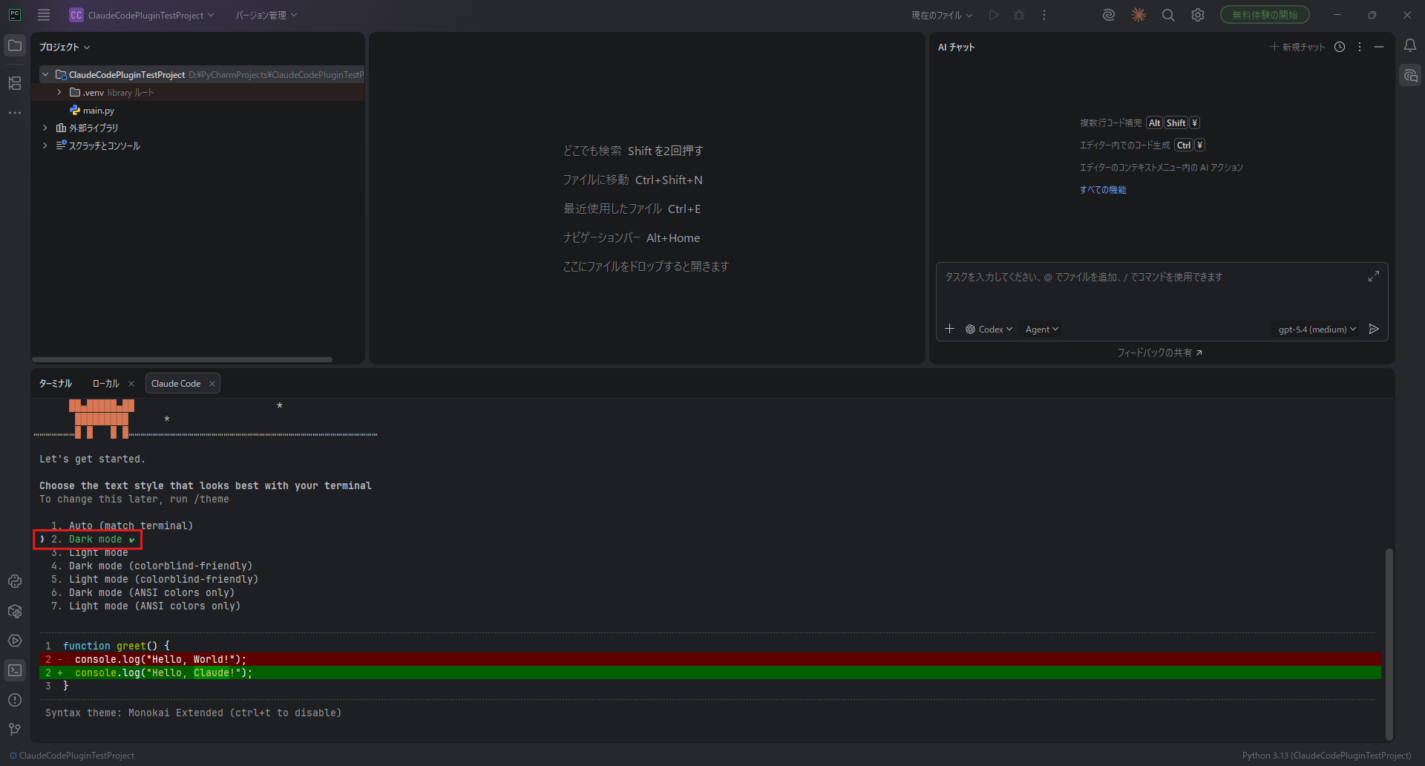
Task: Open the gpt-5.4 (medium) model dropdown
Action: pyautogui.click(x=1316, y=330)
